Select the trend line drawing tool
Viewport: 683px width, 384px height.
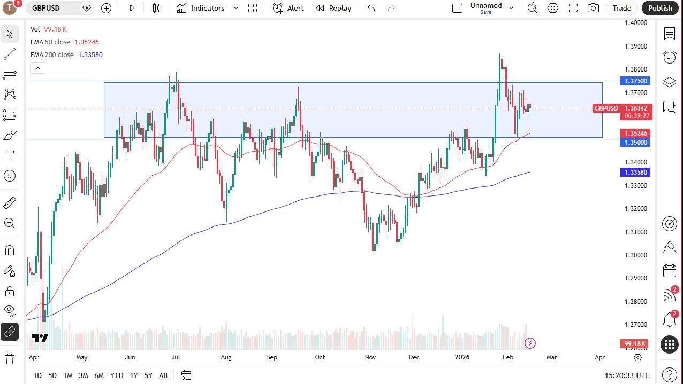(x=9, y=53)
